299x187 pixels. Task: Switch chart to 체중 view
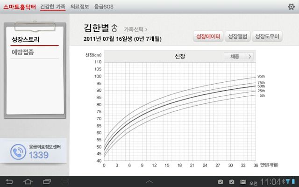239,56
